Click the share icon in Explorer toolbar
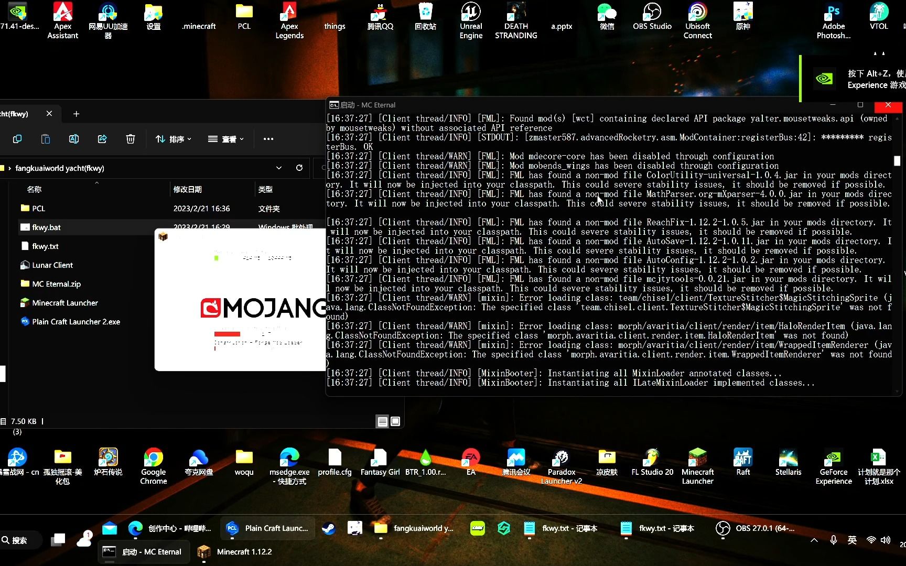The height and width of the screenshot is (566, 906). click(x=102, y=139)
